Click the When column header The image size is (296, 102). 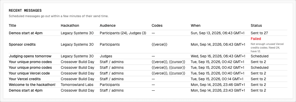[x=196, y=25]
